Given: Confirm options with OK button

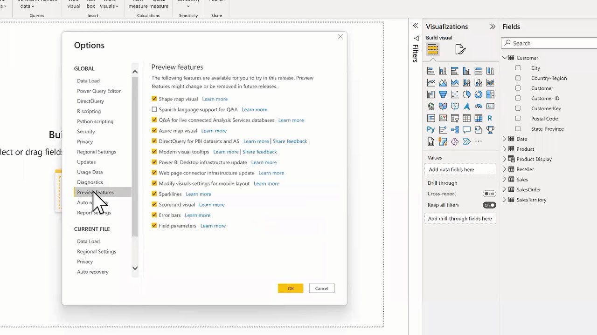Looking at the screenshot, I should coord(291,288).
